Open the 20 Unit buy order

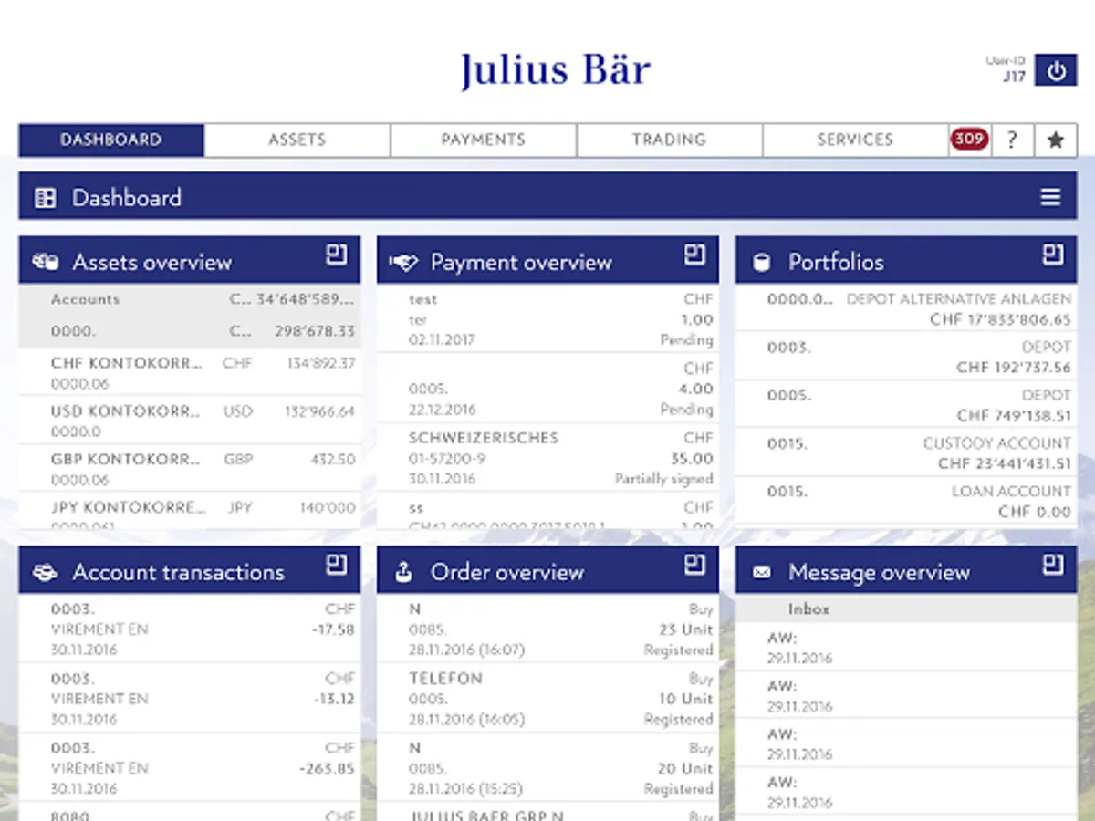point(548,768)
